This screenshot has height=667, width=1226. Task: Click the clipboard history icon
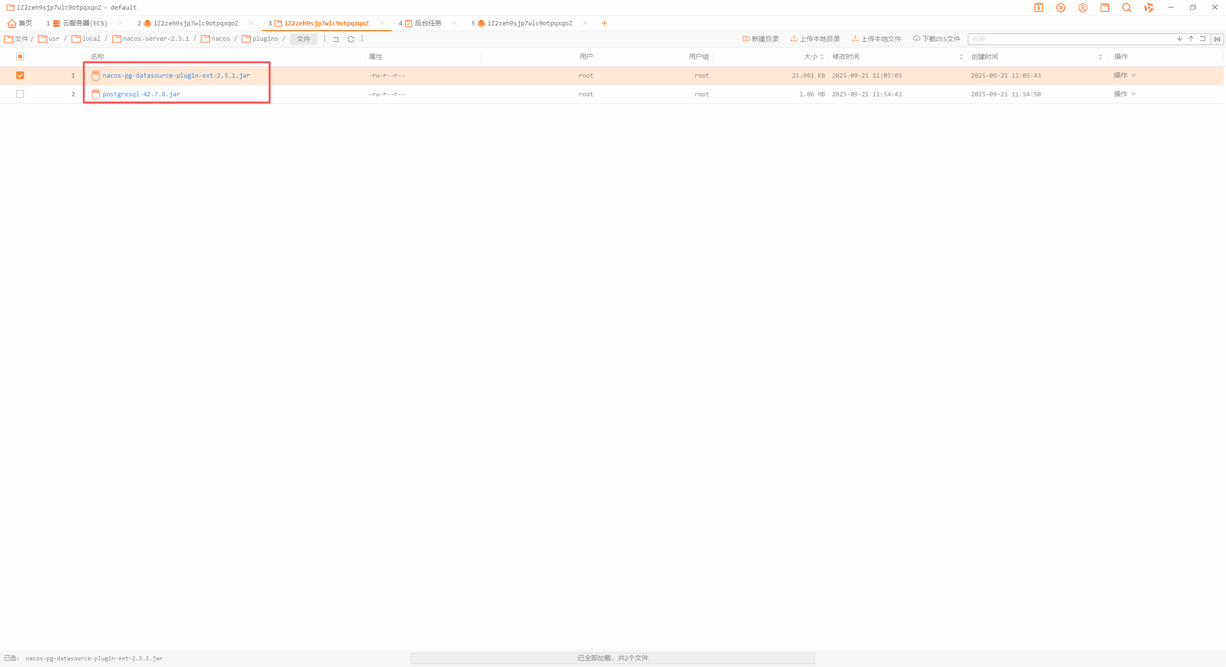coord(1038,8)
